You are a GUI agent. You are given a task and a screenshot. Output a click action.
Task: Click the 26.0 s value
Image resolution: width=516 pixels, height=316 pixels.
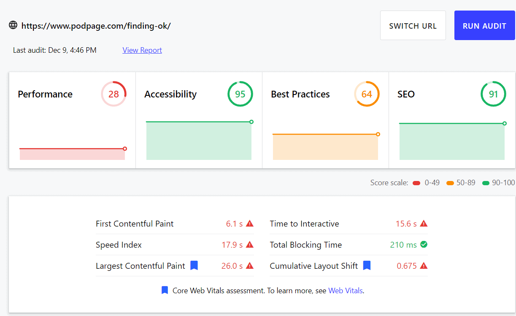coord(232,266)
